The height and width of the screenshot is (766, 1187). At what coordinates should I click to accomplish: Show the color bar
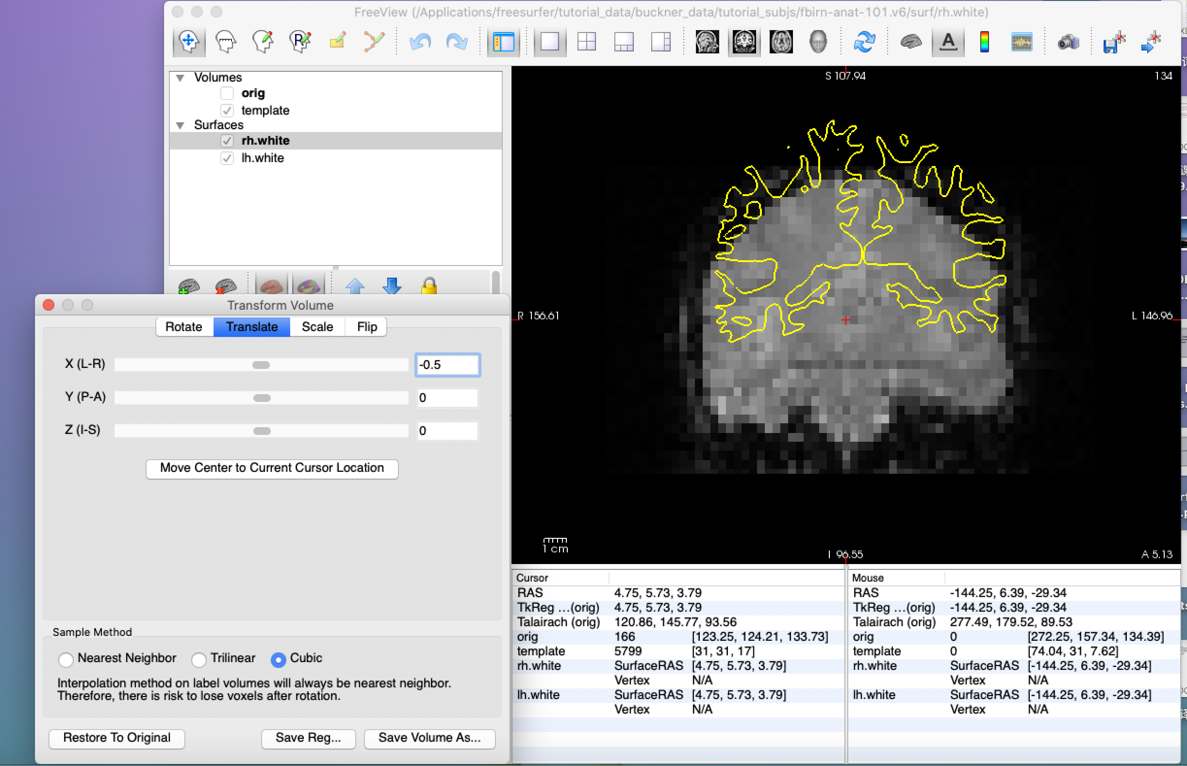[984, 41]
